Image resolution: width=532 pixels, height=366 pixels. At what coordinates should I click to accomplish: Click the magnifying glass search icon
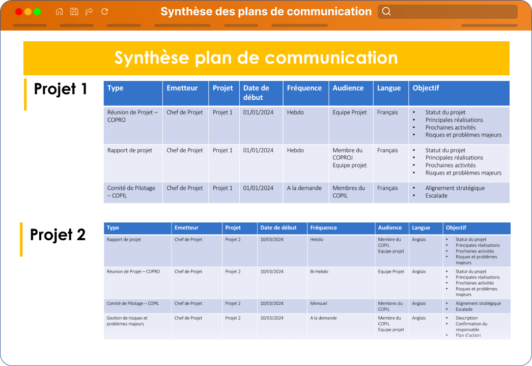[386, 12]
